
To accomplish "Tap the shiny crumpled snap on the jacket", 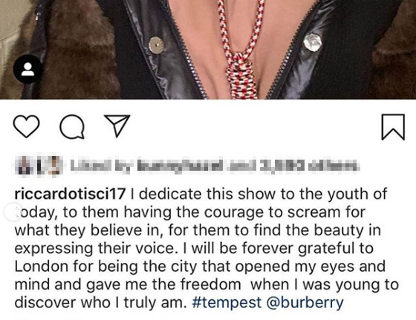I will (x=313, y=42).
